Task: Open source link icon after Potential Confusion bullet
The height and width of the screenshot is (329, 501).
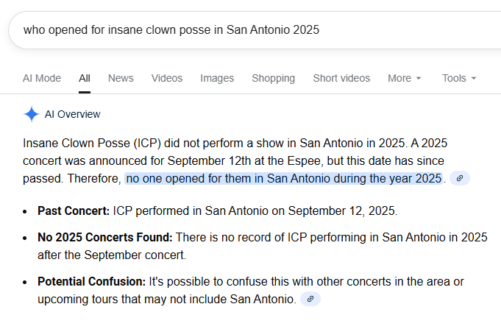Action: pos(310,299)
